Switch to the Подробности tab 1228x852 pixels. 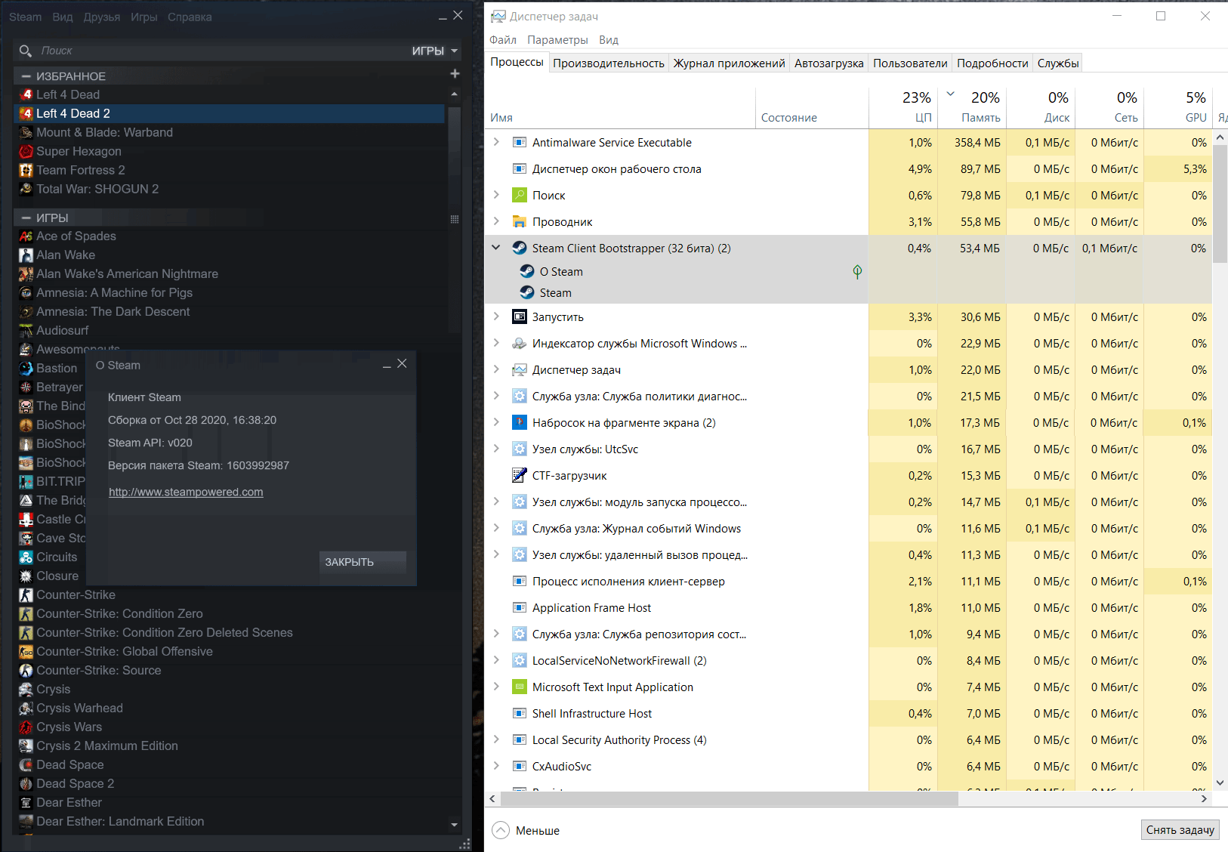coord(992,63)
